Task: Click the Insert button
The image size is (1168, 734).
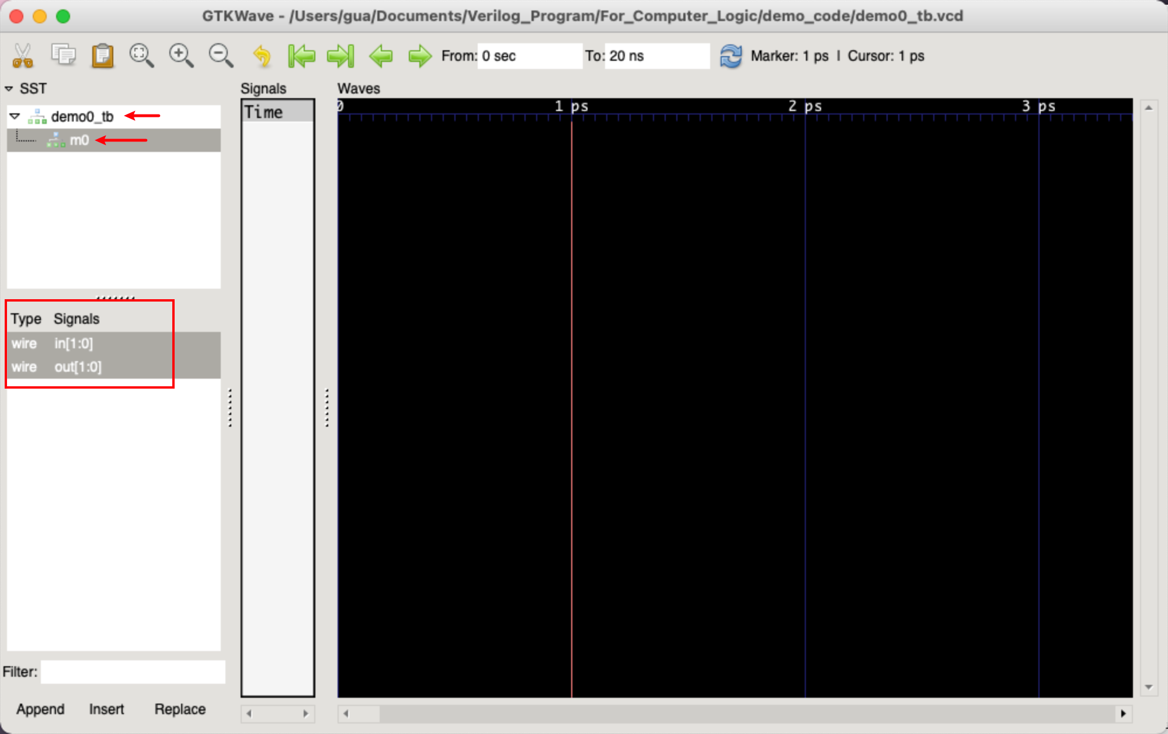Action: click(106, 709)
